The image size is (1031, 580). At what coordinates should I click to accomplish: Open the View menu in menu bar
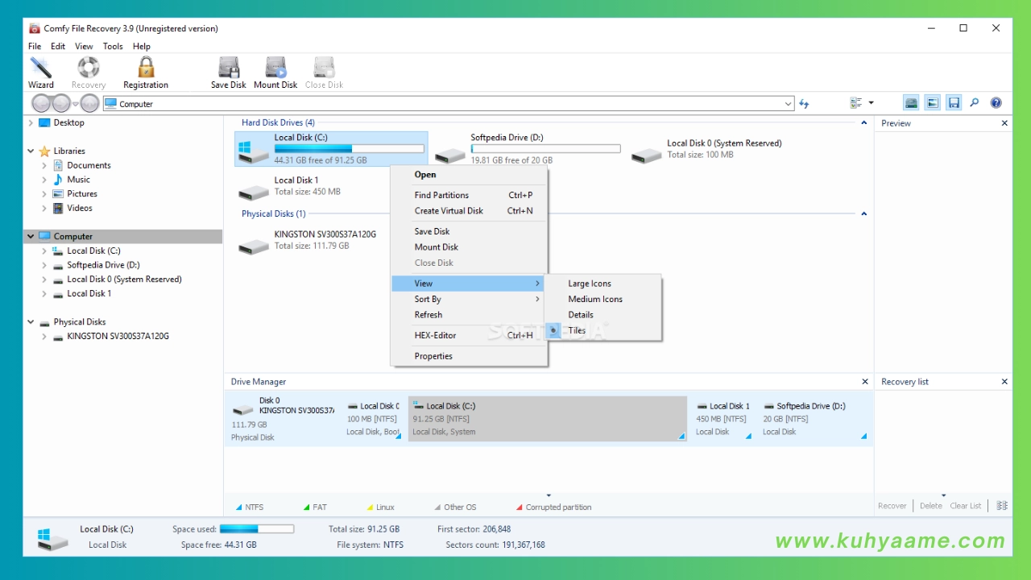84,47
